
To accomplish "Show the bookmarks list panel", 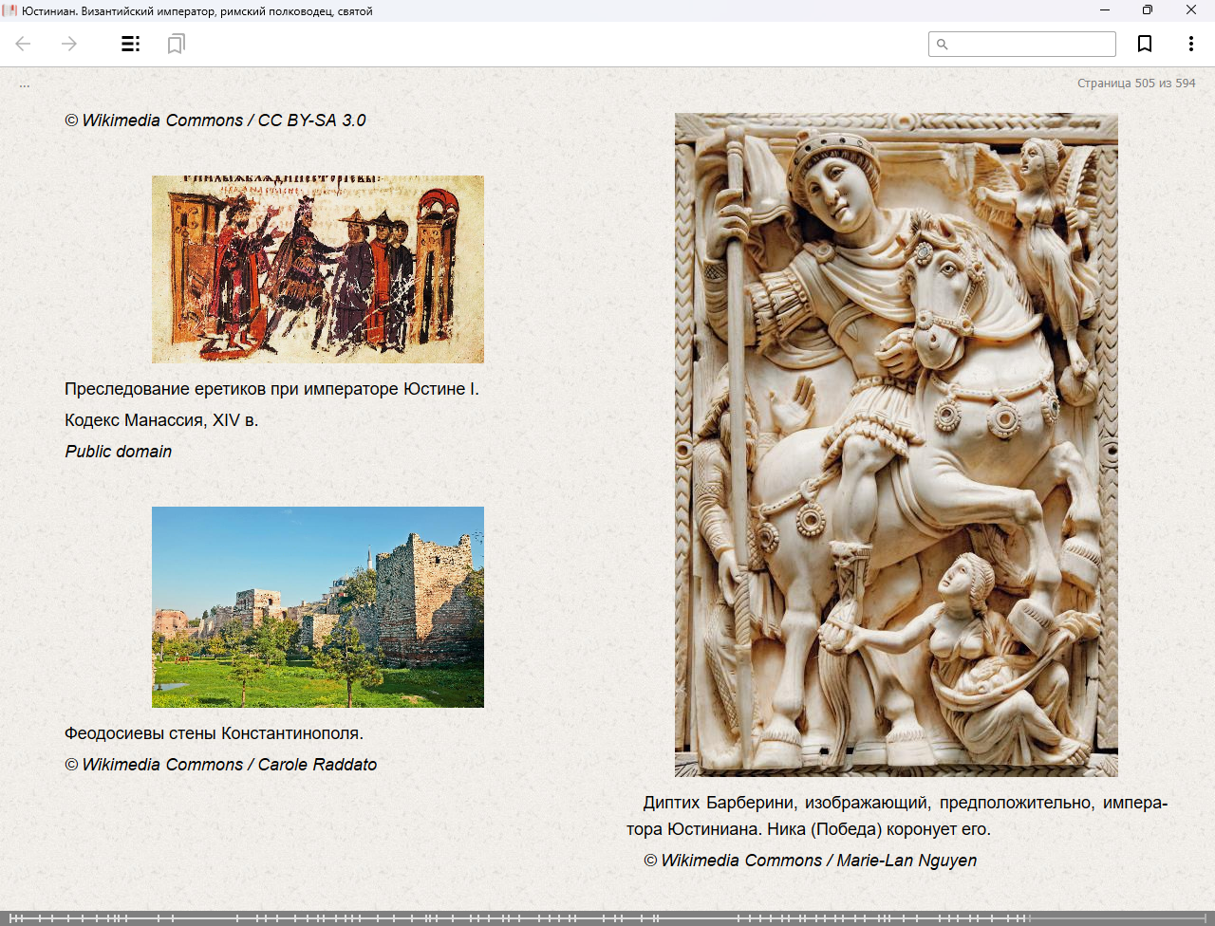I will point(176,44).
